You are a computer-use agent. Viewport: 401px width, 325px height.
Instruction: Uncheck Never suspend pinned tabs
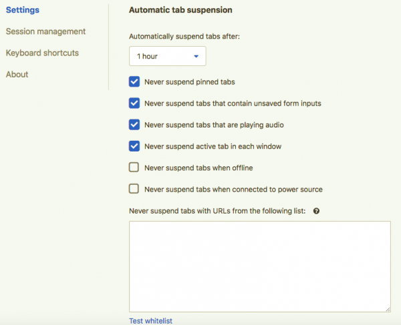pos(134,82)
